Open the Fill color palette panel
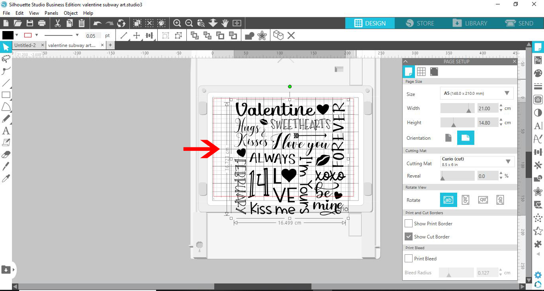544x291 pixels. 538,73
